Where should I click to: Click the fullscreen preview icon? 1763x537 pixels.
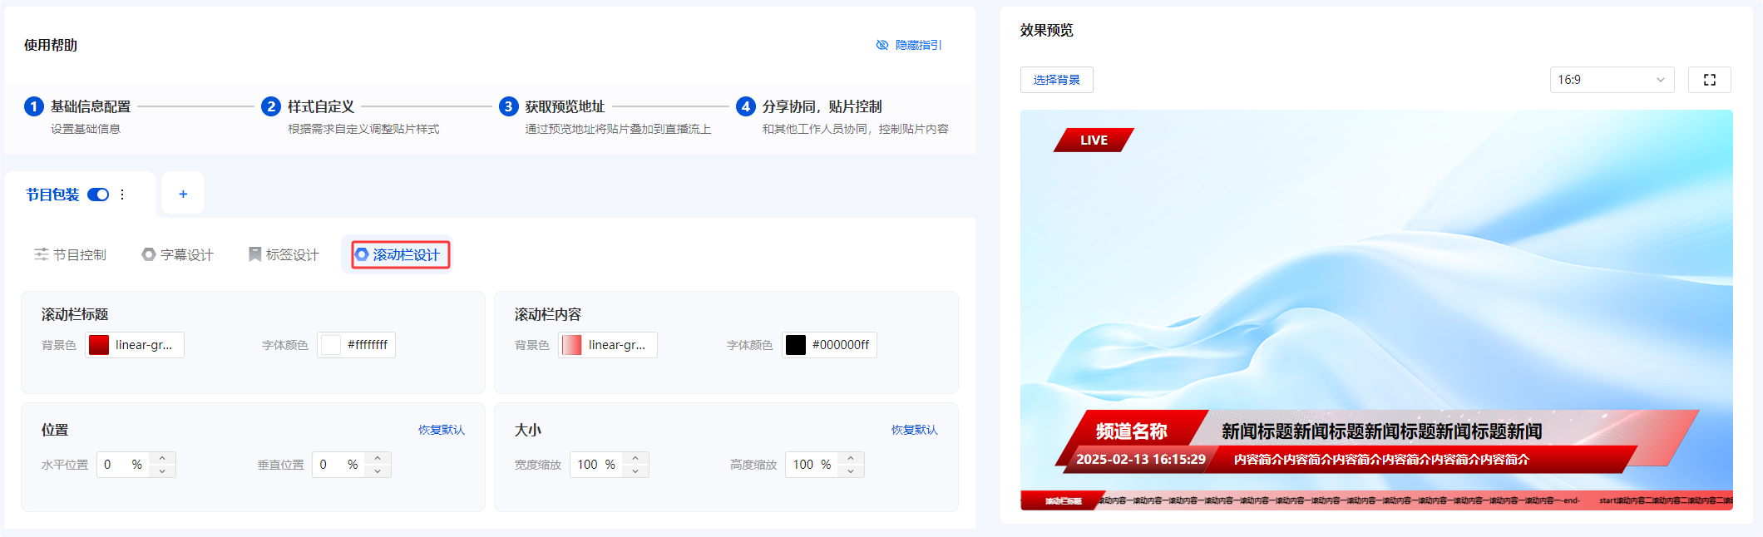(1709, 80)
